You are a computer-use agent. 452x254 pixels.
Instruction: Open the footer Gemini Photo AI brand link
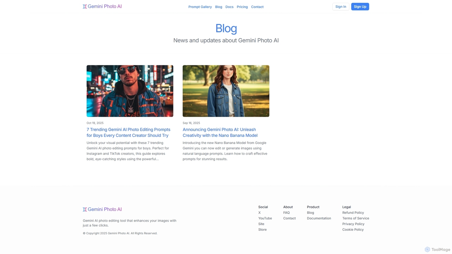pyautogui.click(x=102, y=210)
